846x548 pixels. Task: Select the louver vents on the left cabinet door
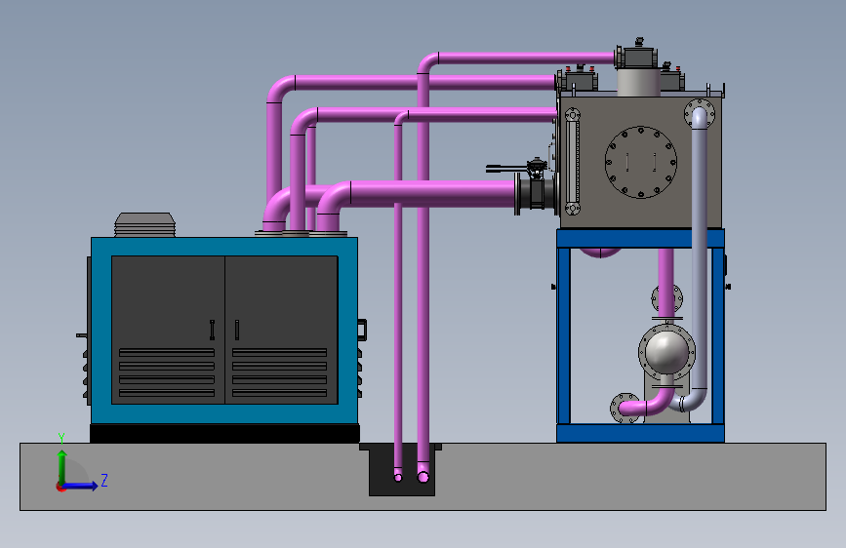(x=167, y=372)
